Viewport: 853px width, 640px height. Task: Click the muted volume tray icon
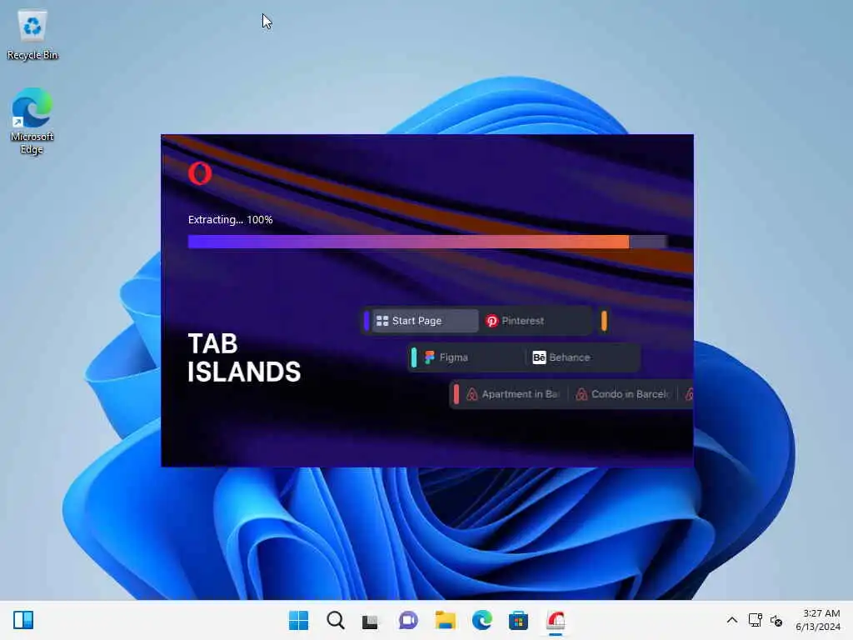pyautogui.click(x=776, y=620)
